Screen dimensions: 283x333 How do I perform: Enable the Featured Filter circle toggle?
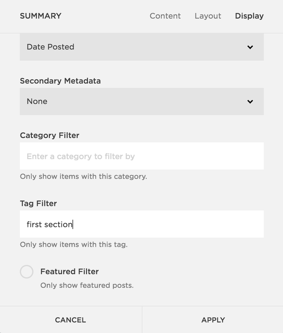(27, 272)
